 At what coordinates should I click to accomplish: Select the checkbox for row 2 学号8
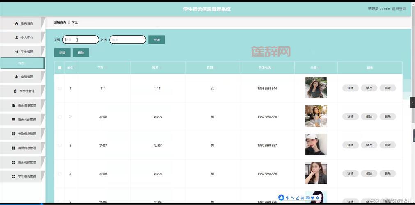pyautogui.click(x=60, y=117)
